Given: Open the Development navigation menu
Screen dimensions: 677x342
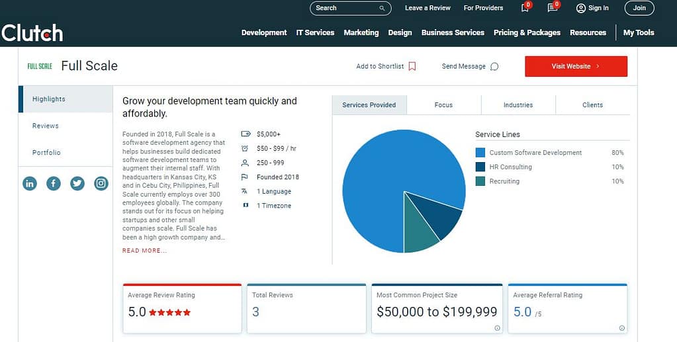Looking at the screenshot, I should pos(263,32).
